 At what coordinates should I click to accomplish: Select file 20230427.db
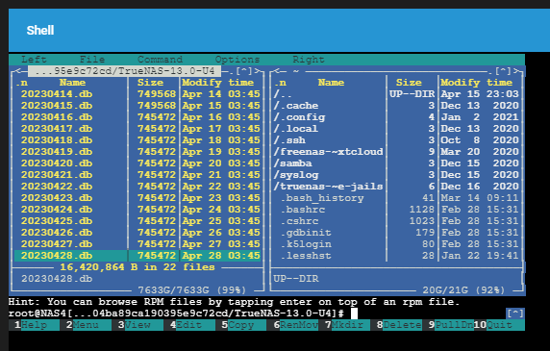click(137, 244)
